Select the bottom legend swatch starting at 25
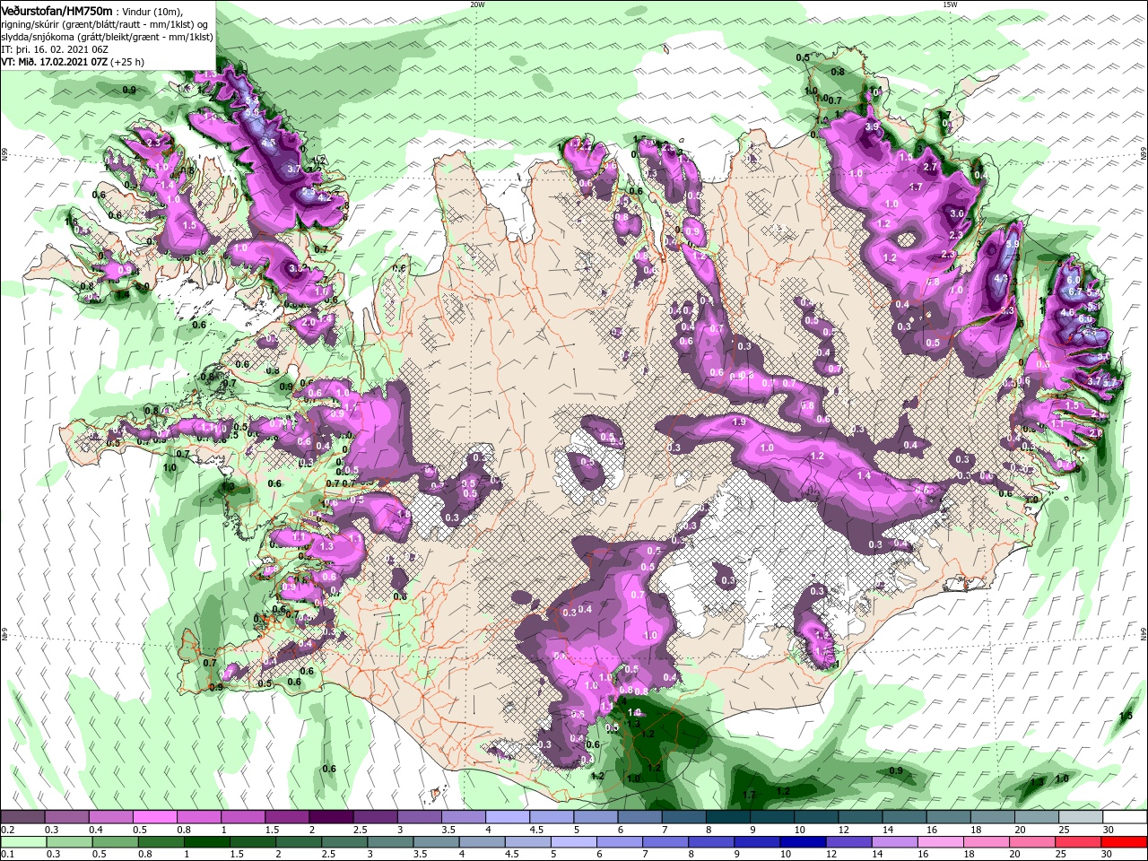Screen dimensions: 1148x861 pos(1077,841)
